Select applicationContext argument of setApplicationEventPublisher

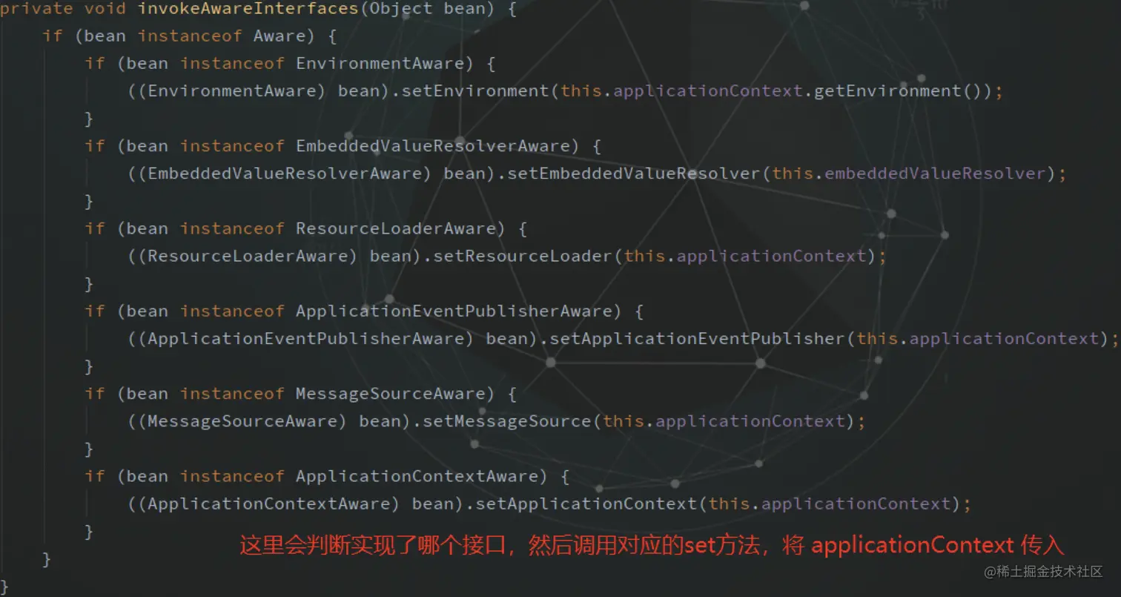click(1004, 338)
